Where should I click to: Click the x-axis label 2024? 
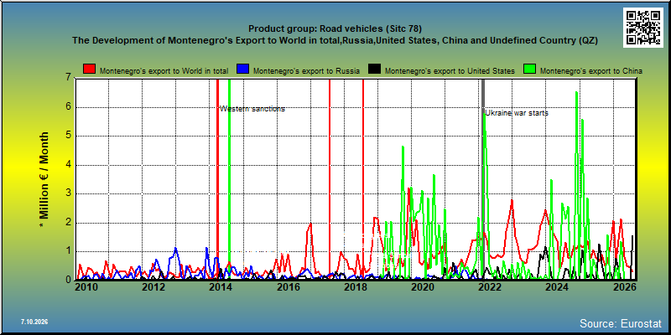point(557,287)
